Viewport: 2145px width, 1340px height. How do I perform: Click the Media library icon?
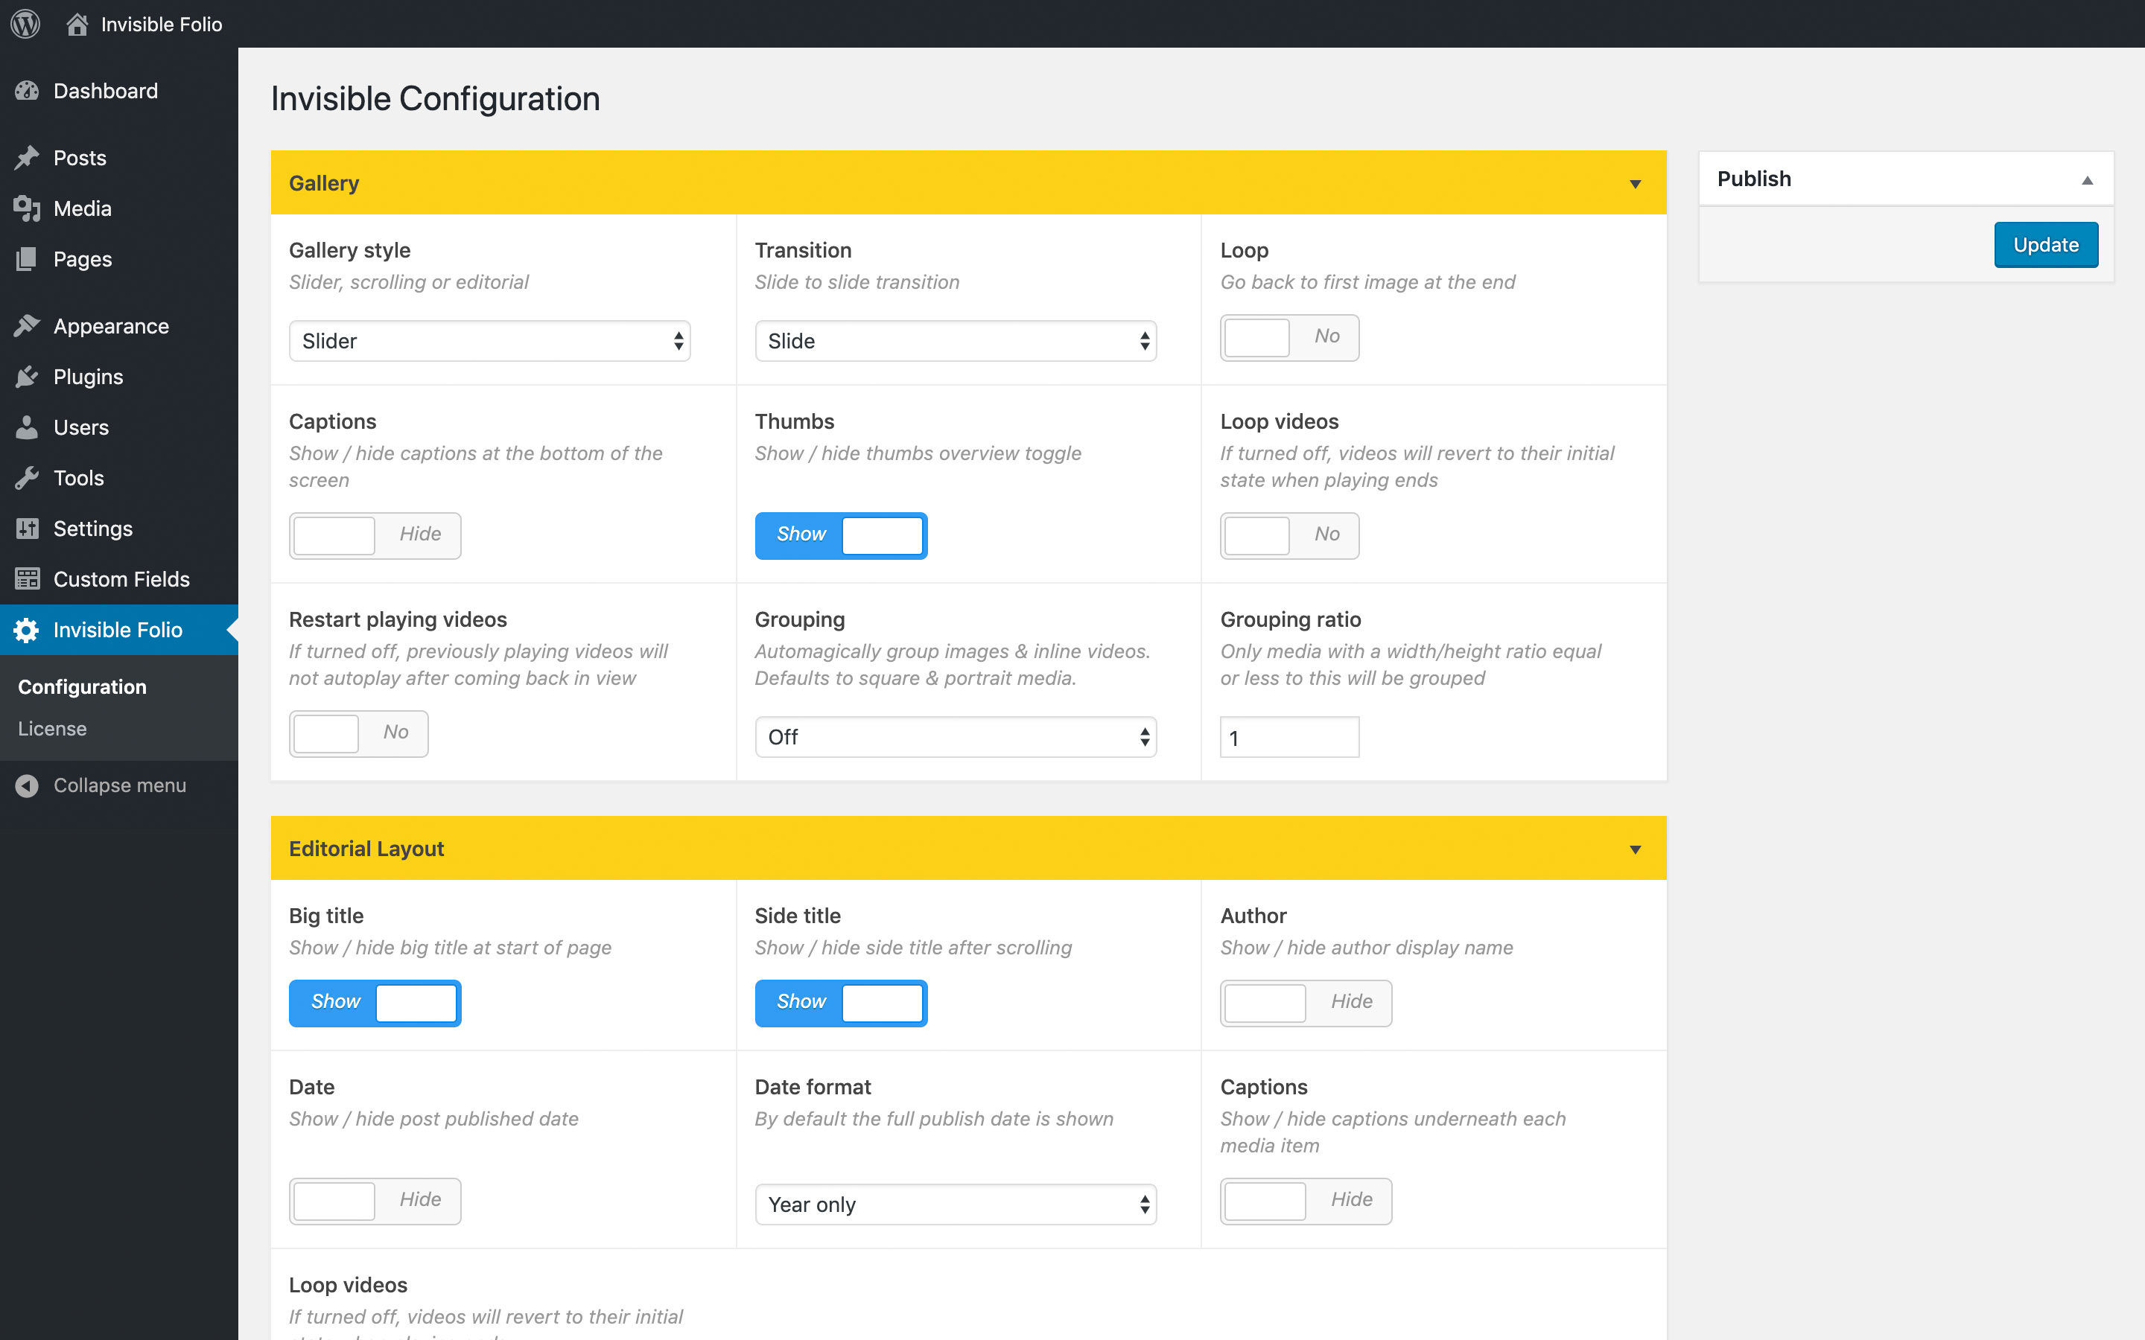click(x=27, y=208)
